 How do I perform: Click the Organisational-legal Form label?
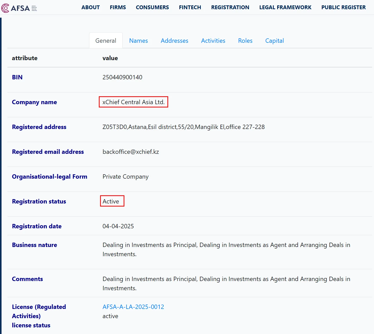point(50,177)
